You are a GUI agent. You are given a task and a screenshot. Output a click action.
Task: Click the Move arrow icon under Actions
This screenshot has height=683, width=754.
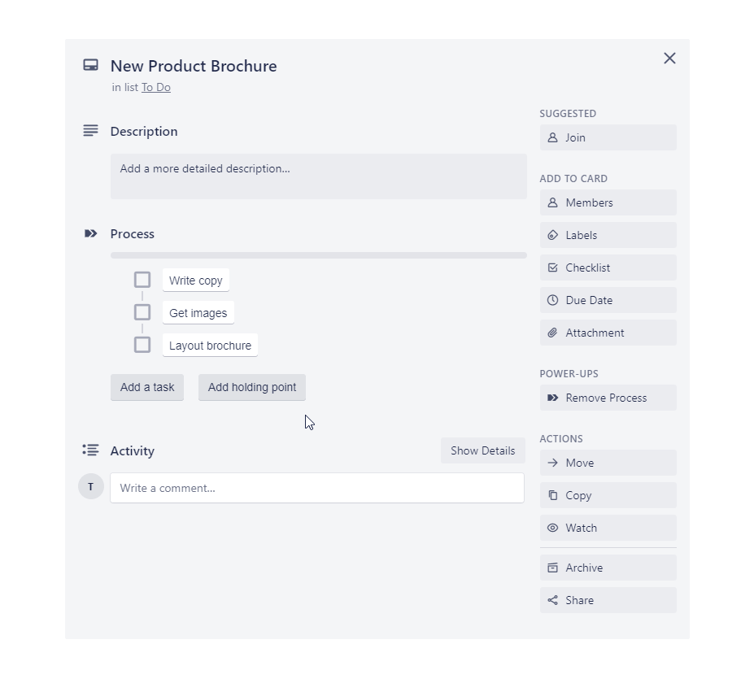coord(554,463)
